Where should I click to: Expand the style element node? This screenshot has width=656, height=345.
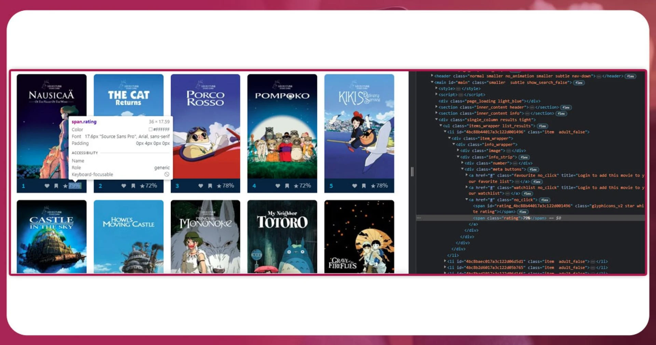coord(436,88)
